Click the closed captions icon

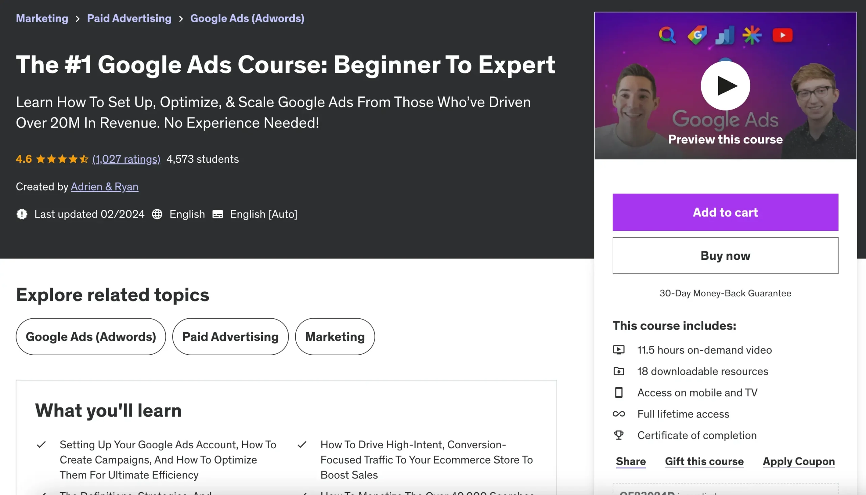pyautogui.click(x=218, y=214)
